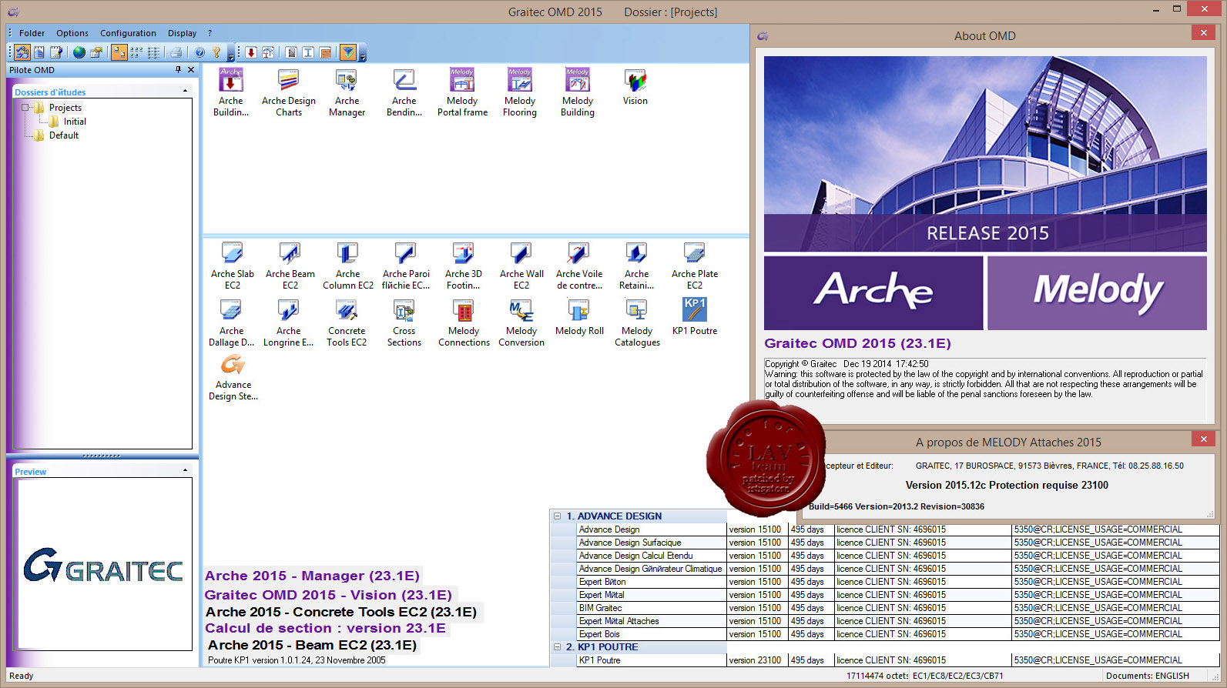
Task: Open KP1 Poutre module
Action: click(x=695, y=317)
